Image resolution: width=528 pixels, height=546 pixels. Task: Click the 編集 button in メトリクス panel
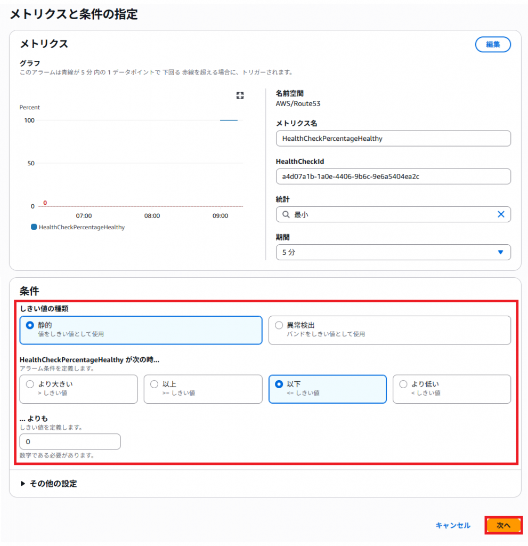click(492, 45)
